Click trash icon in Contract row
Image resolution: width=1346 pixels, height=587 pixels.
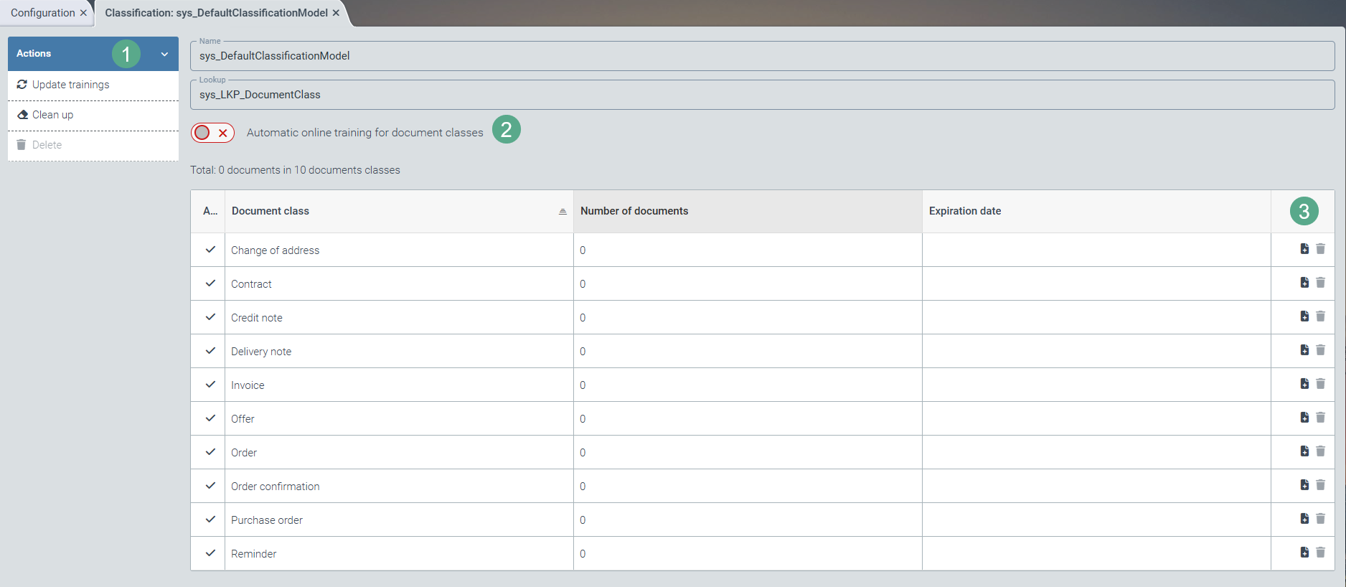(1320, 283)
